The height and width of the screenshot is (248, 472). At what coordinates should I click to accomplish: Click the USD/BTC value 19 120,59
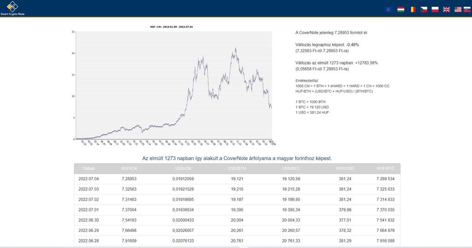click(291, 179)
